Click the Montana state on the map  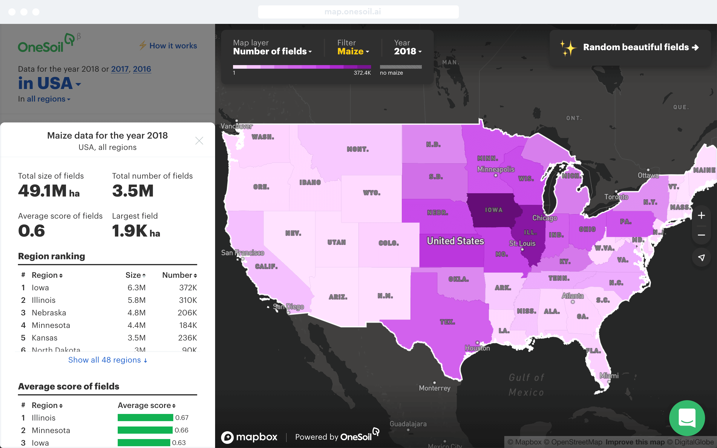(357, 149)
